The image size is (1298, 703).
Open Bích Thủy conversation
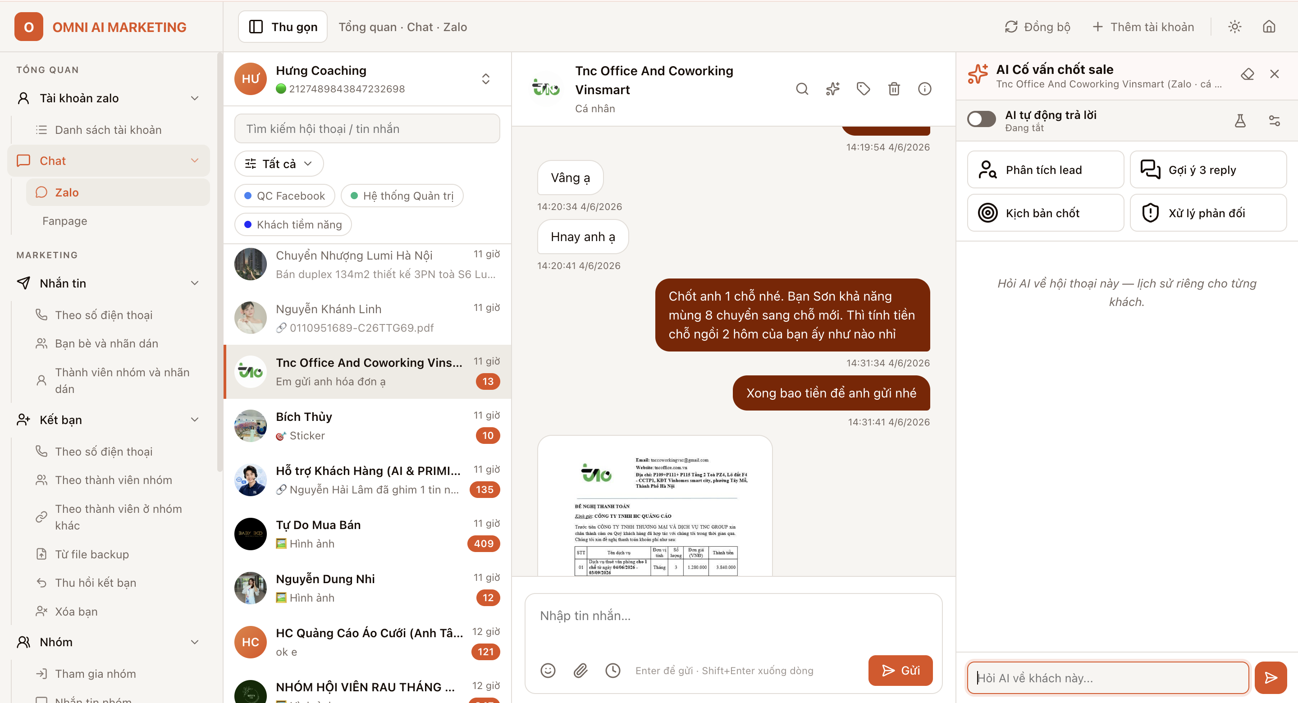click(367, 426)
